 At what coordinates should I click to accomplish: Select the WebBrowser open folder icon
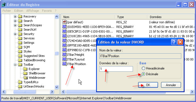tap(25, 78)
